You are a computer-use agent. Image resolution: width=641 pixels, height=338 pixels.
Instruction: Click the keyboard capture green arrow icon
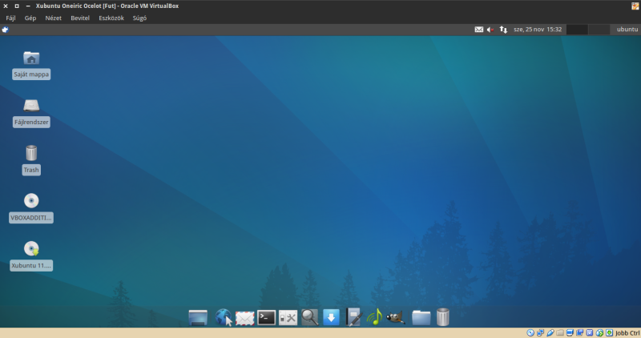coord(609,333)
